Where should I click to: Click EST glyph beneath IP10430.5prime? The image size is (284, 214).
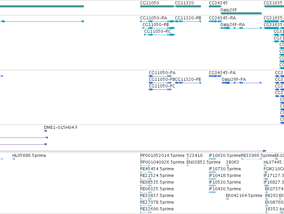[x=213, y=192]
